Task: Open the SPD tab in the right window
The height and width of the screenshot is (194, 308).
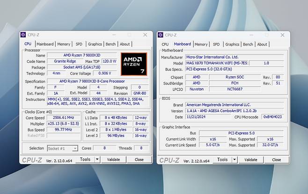Action: [216, 45]
